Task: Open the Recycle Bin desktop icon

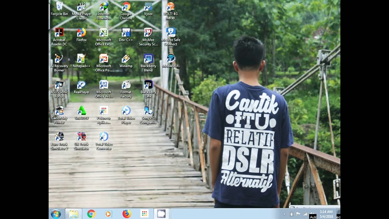Action: pos(59,9)
